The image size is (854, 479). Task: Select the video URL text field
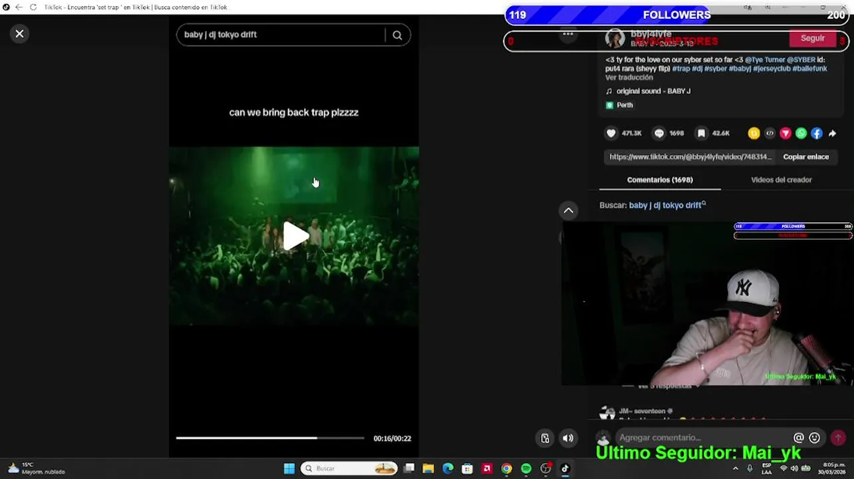pyautogui.click(x=690, y=157)
